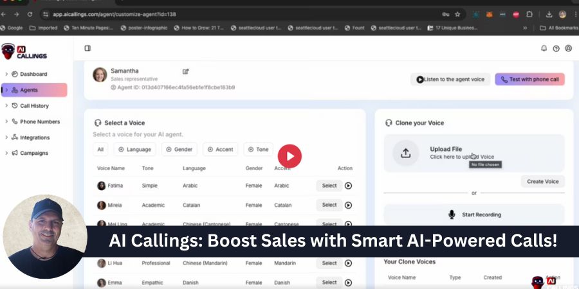The image size is (579, 289).
Task: Open the user profile icon
Action: [568, 48]
